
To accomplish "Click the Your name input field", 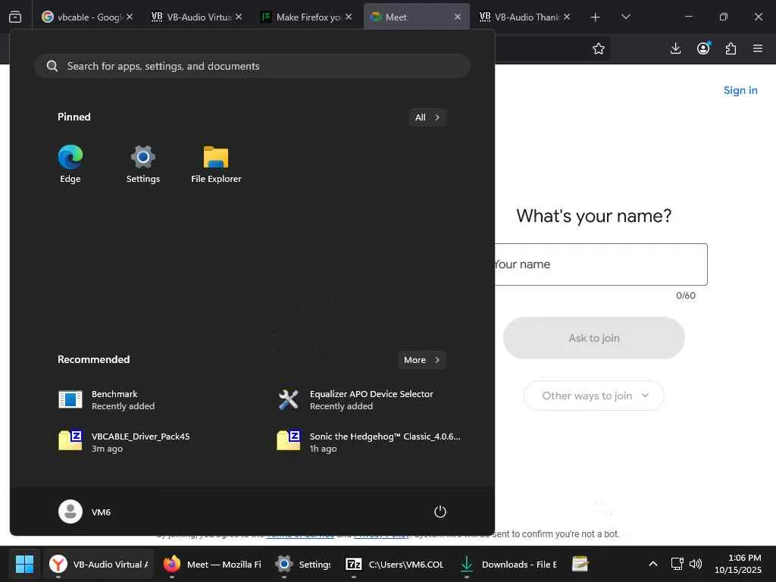I will pyautogui.click(x=601, y=264).
